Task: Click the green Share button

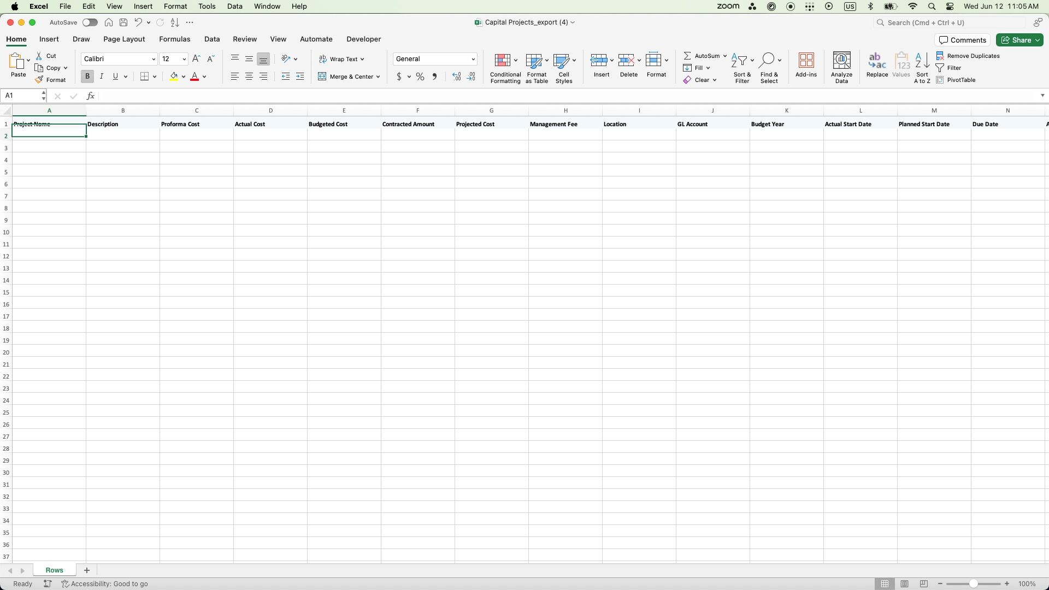Action: [x=1019, y=40]
